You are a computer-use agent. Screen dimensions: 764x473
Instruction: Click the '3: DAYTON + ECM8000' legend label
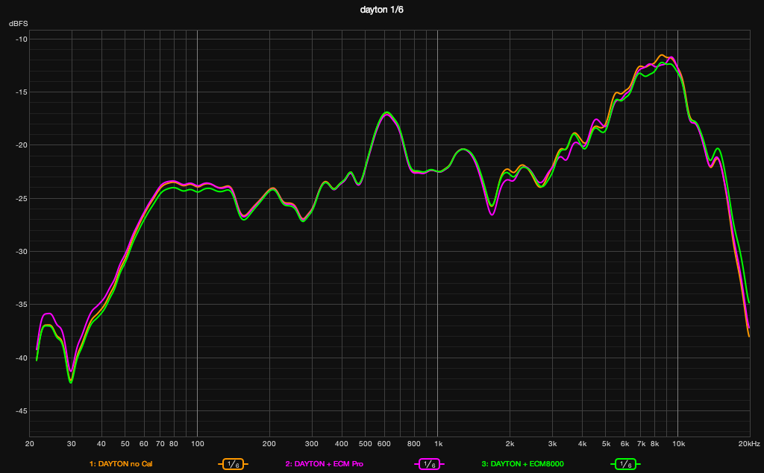pyautogui.click(x=523, y=464)
